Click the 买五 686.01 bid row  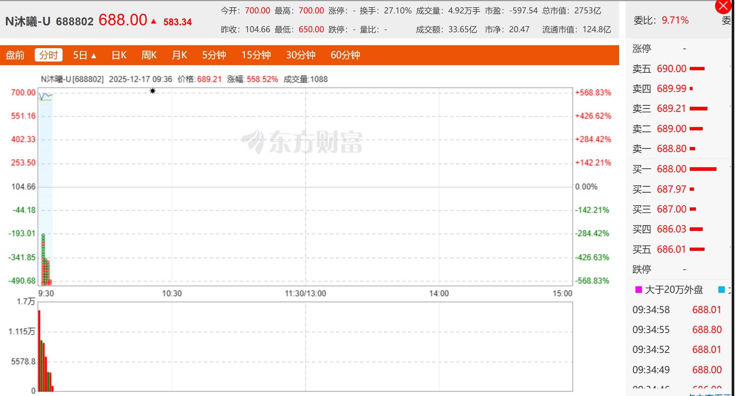(x=671, y=249)
